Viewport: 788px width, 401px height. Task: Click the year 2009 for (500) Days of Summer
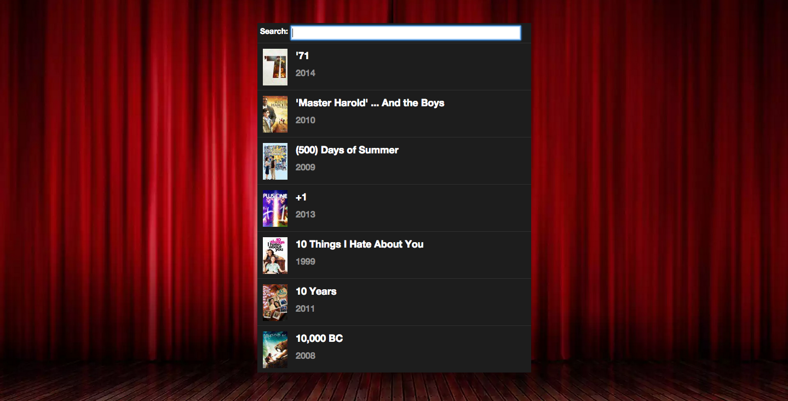tap(305, 167)
